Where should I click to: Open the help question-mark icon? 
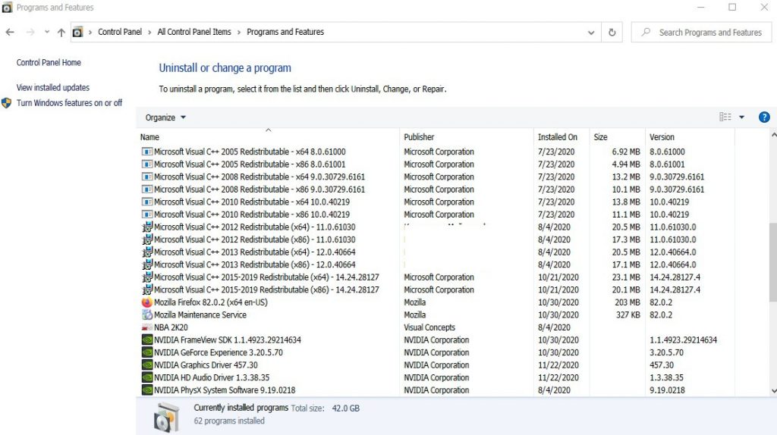pyautogui.click(x=764, y=117)
